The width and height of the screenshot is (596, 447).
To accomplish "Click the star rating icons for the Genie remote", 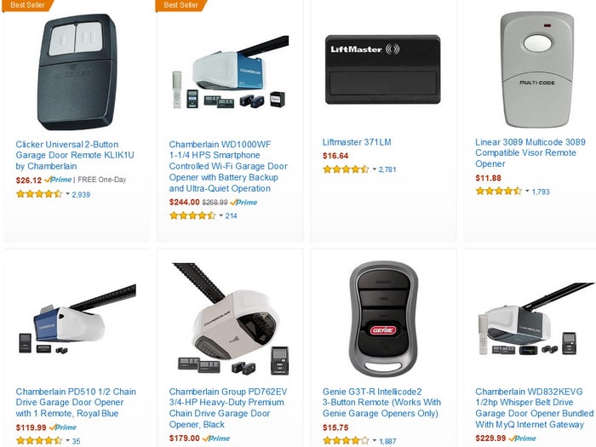I will click(346, 441).
